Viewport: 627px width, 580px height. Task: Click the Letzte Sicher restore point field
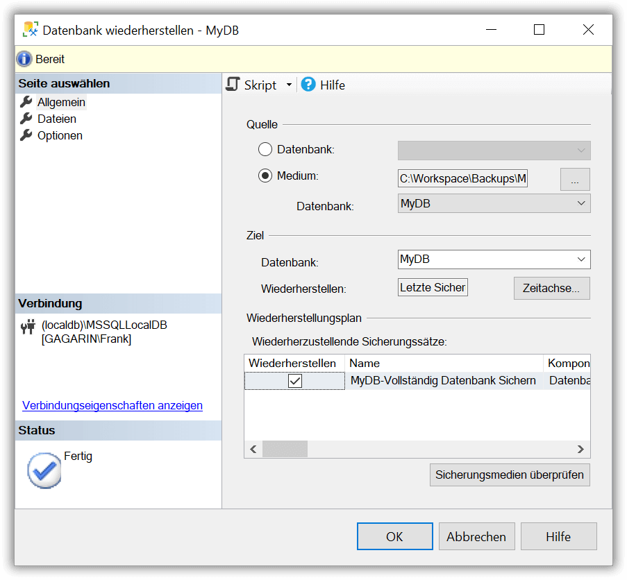tap(433, 287)
